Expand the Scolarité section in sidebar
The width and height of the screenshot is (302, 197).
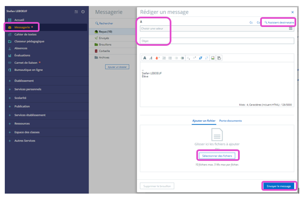tap(20, 98)
